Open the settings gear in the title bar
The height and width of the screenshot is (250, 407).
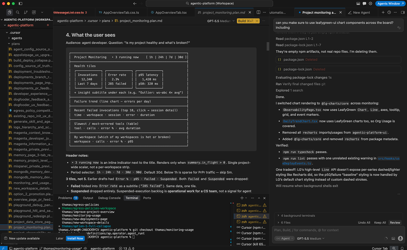(x=370, y=4)
